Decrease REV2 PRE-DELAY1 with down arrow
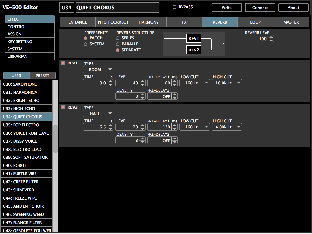The height and width of the screenshot is (234, 312). 175,128
